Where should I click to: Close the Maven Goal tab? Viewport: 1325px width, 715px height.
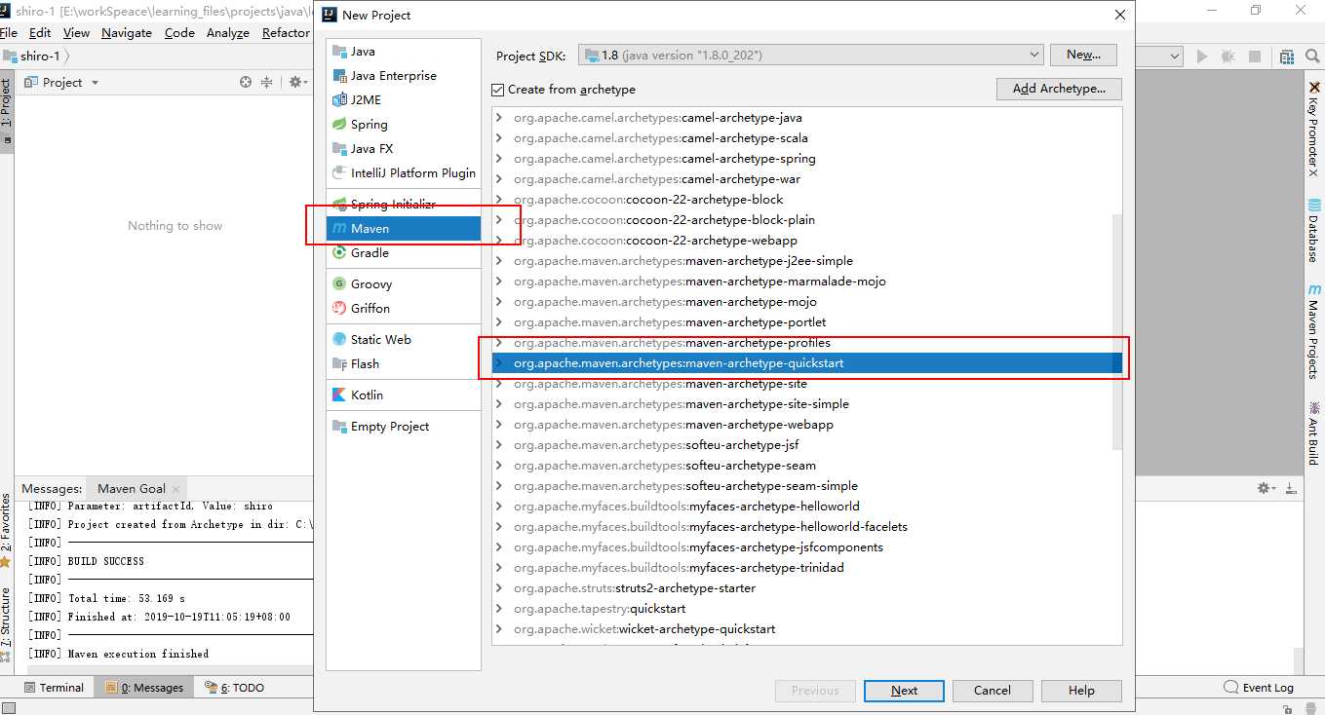[x=175, y=489]
